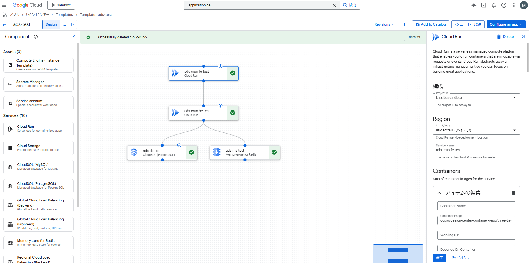This screenshot has height=263, width=529.
Task: Open the Revisions dropdown
Action: click(384, 24)
